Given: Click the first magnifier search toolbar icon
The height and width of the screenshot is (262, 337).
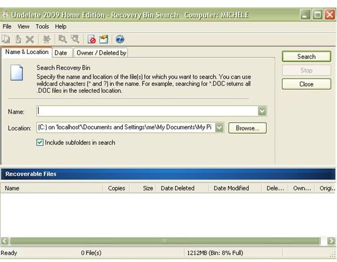Looking at the screenshot, I should (62, 39).
